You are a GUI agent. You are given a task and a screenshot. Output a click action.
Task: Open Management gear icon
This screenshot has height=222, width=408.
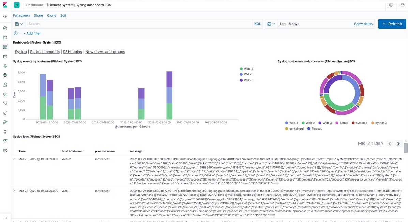pos(5,151)
